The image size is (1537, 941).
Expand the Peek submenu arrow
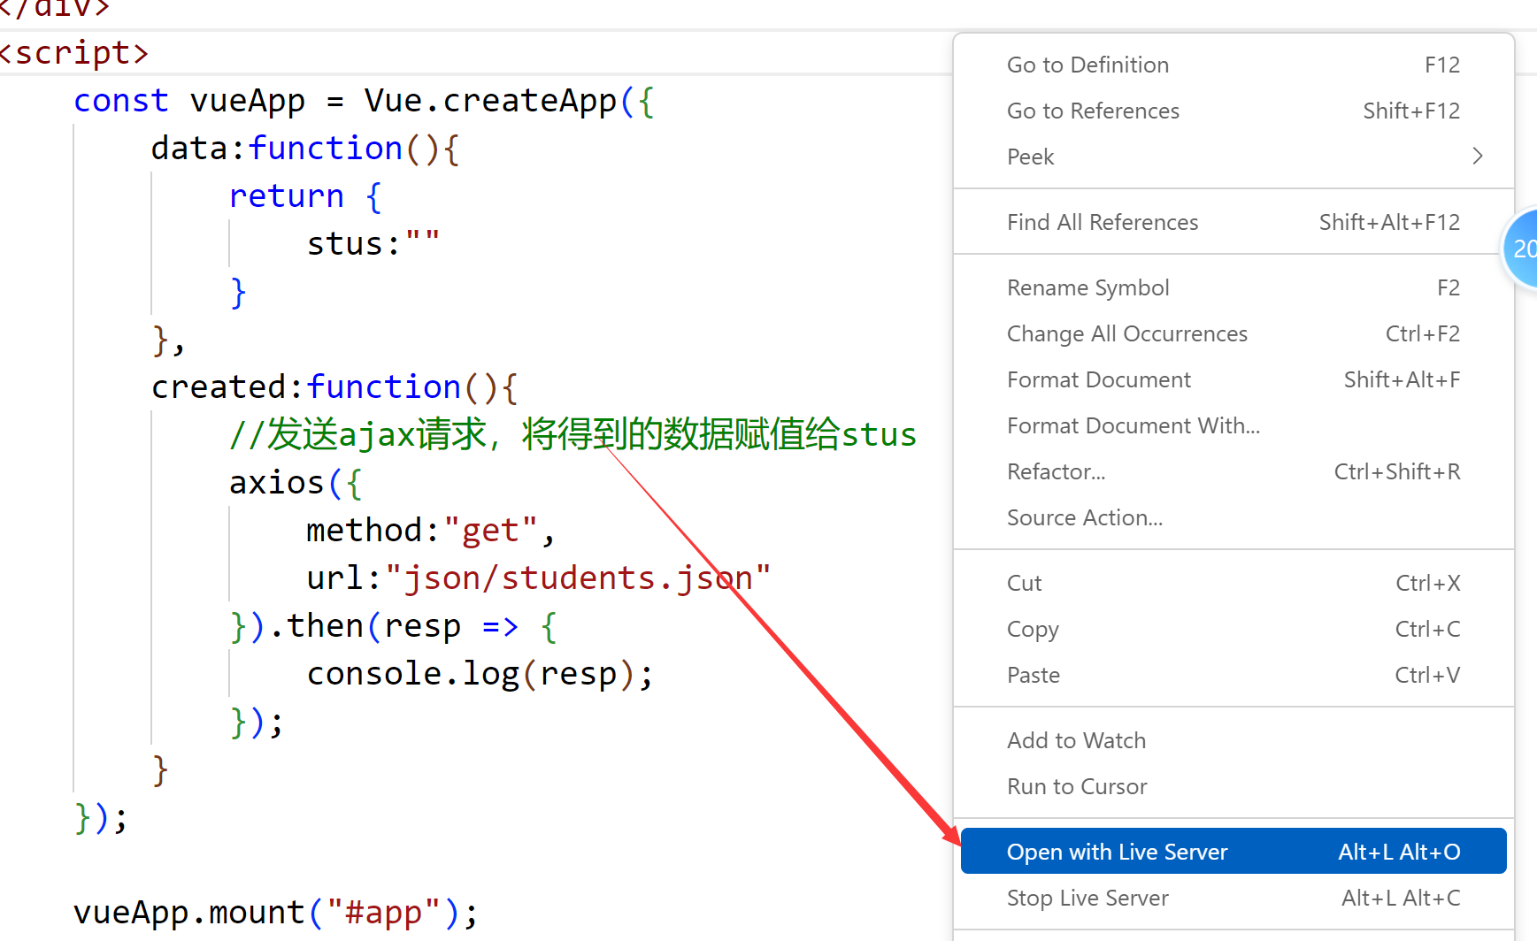pyautogui.click(x=1477, y=157)
